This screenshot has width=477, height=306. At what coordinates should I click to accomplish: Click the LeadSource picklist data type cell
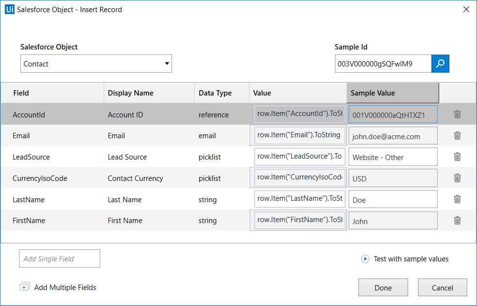pyautogui.click(x=209, y=157)
